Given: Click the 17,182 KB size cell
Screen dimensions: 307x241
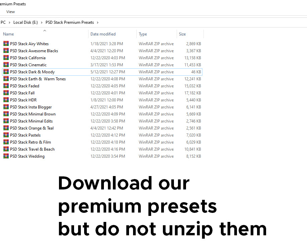Looking at the screenshot, I should (193, 93).
